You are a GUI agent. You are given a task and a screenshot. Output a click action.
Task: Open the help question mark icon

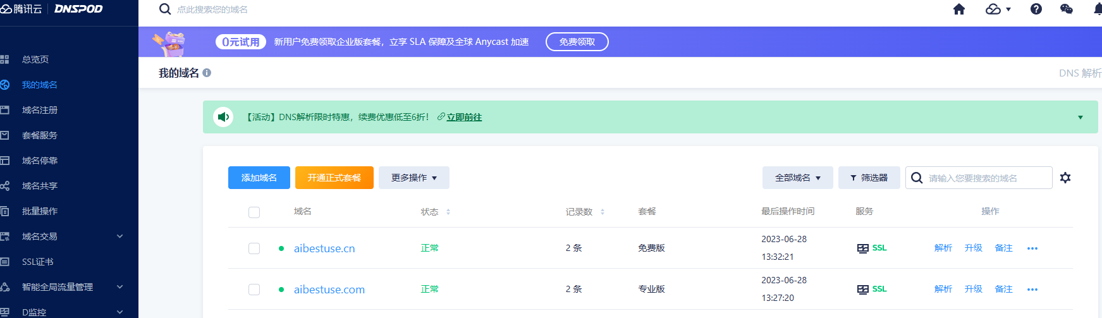[1036, 9]
